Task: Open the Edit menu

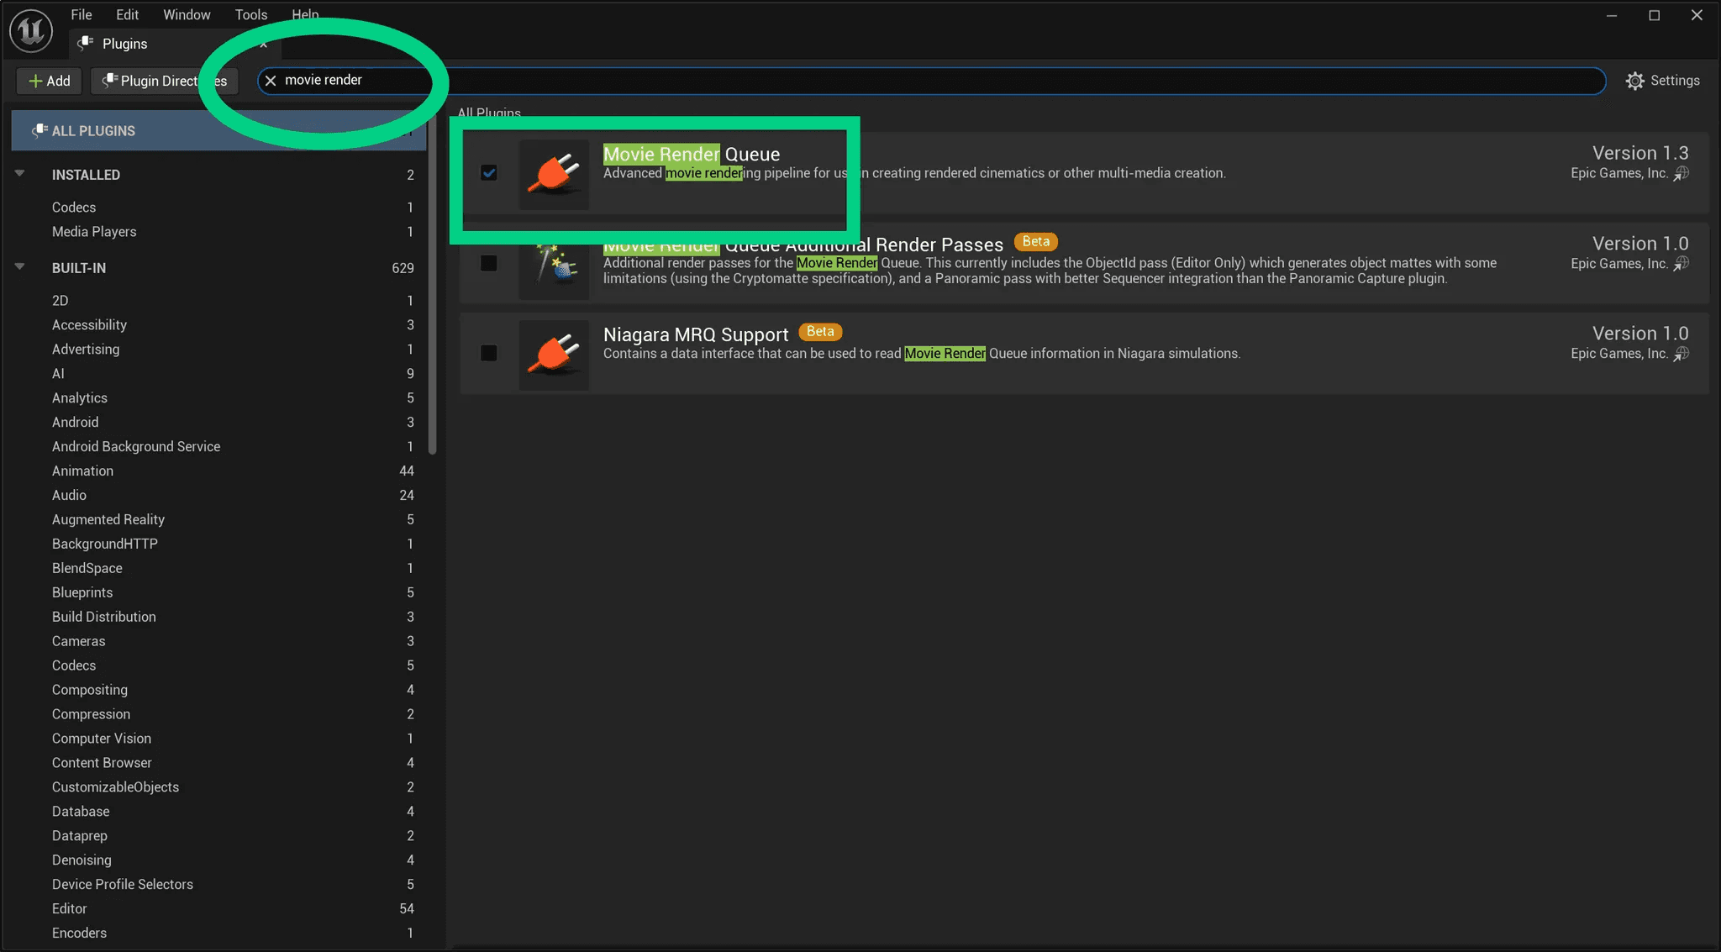Action: coord(128,14)
